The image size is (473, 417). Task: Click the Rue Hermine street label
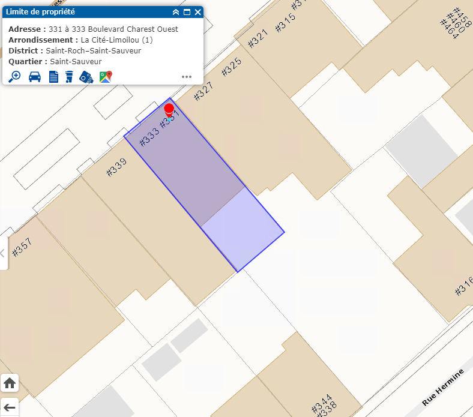click(x=442, y=387)
